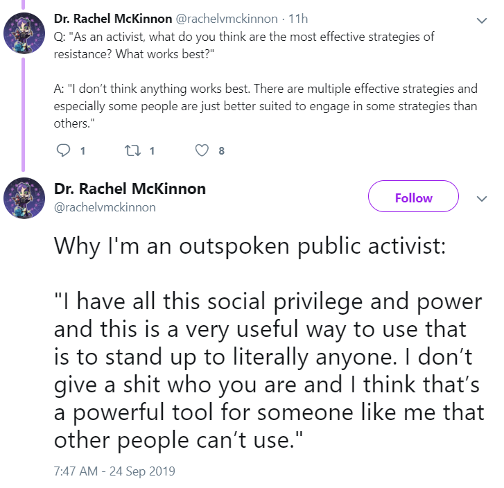The width and height of the screenshot is (504, 488).
Task: Click the 'Why I'm an outspoken public activist' text
Action: 250,247
